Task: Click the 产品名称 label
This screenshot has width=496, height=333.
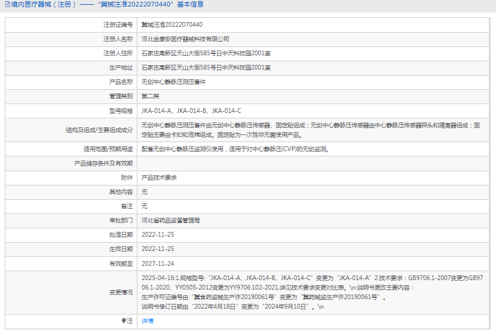Action: click(x=121, y=82)
